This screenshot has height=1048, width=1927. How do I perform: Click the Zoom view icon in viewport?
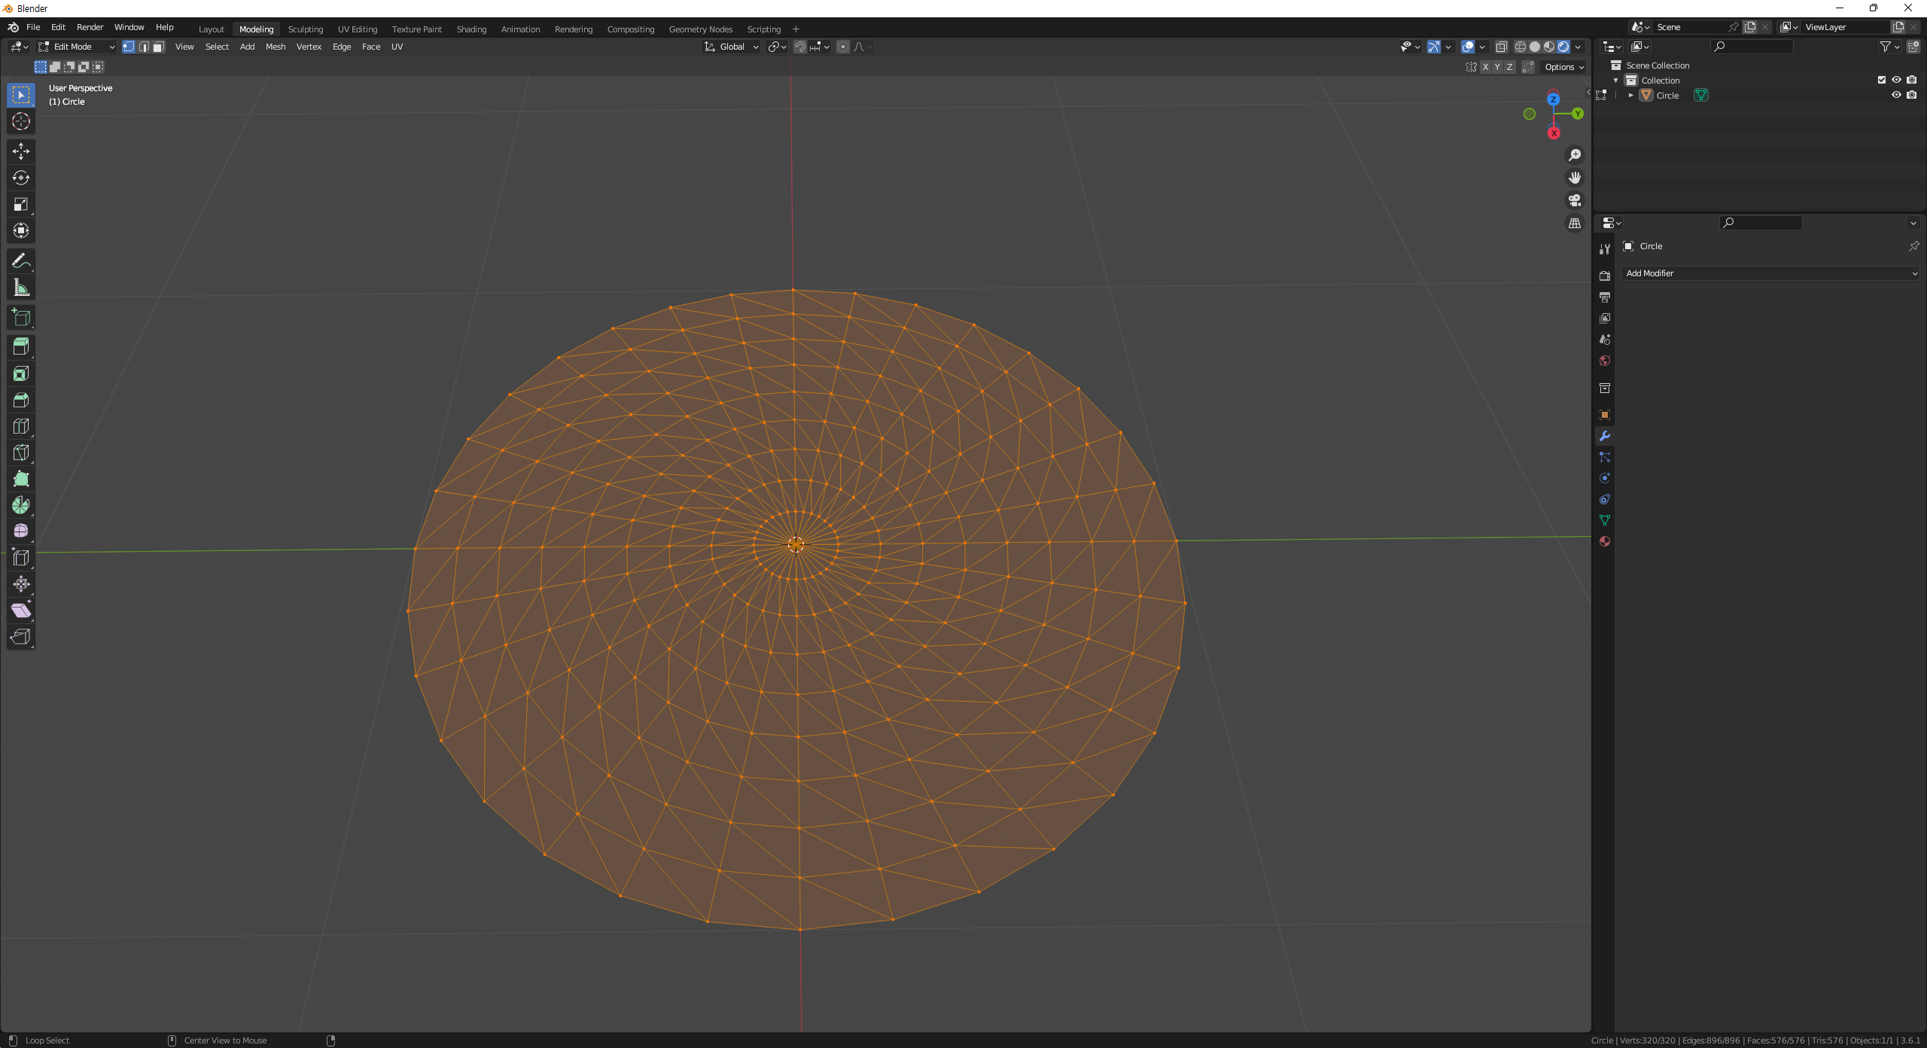pos(1574,155)
